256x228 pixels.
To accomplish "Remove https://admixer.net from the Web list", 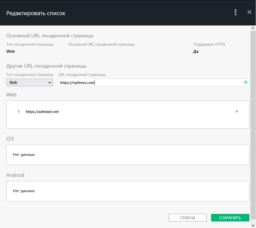I will tap(237, 111).
